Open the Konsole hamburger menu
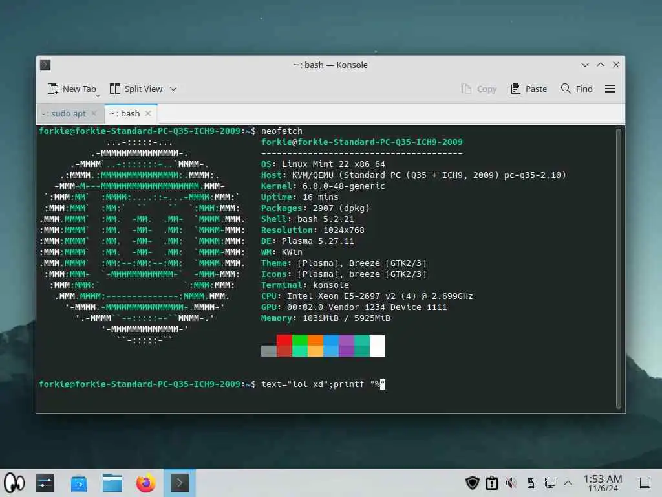This screenshot has height=497, width=662. [x=610, y=89]
